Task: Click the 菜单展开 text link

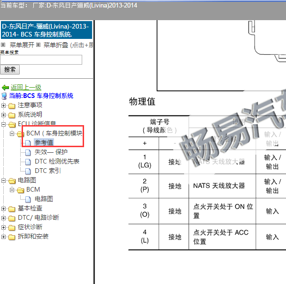Action: (22, 45)
